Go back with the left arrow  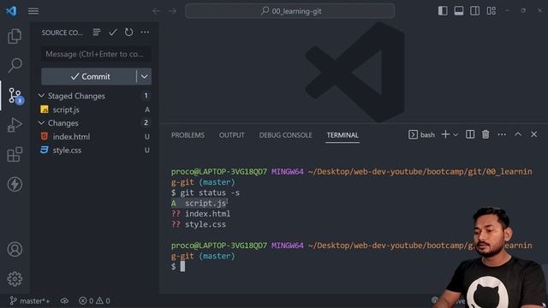pos(156,11)
